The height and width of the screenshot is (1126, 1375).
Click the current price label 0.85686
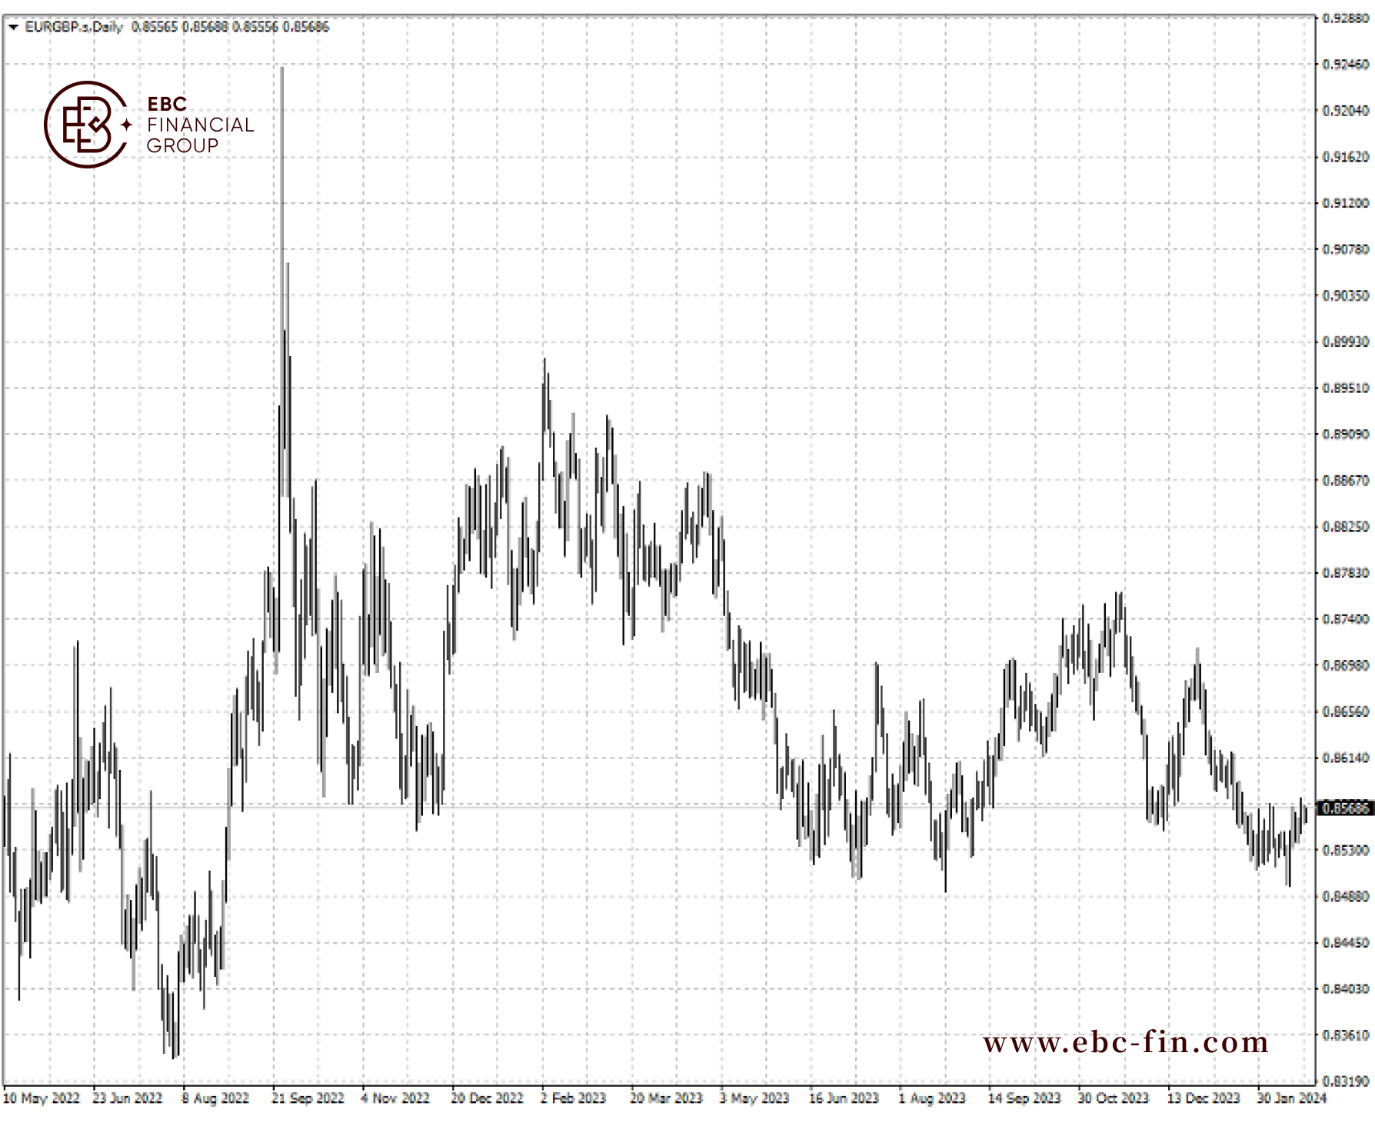point(1346,808)
